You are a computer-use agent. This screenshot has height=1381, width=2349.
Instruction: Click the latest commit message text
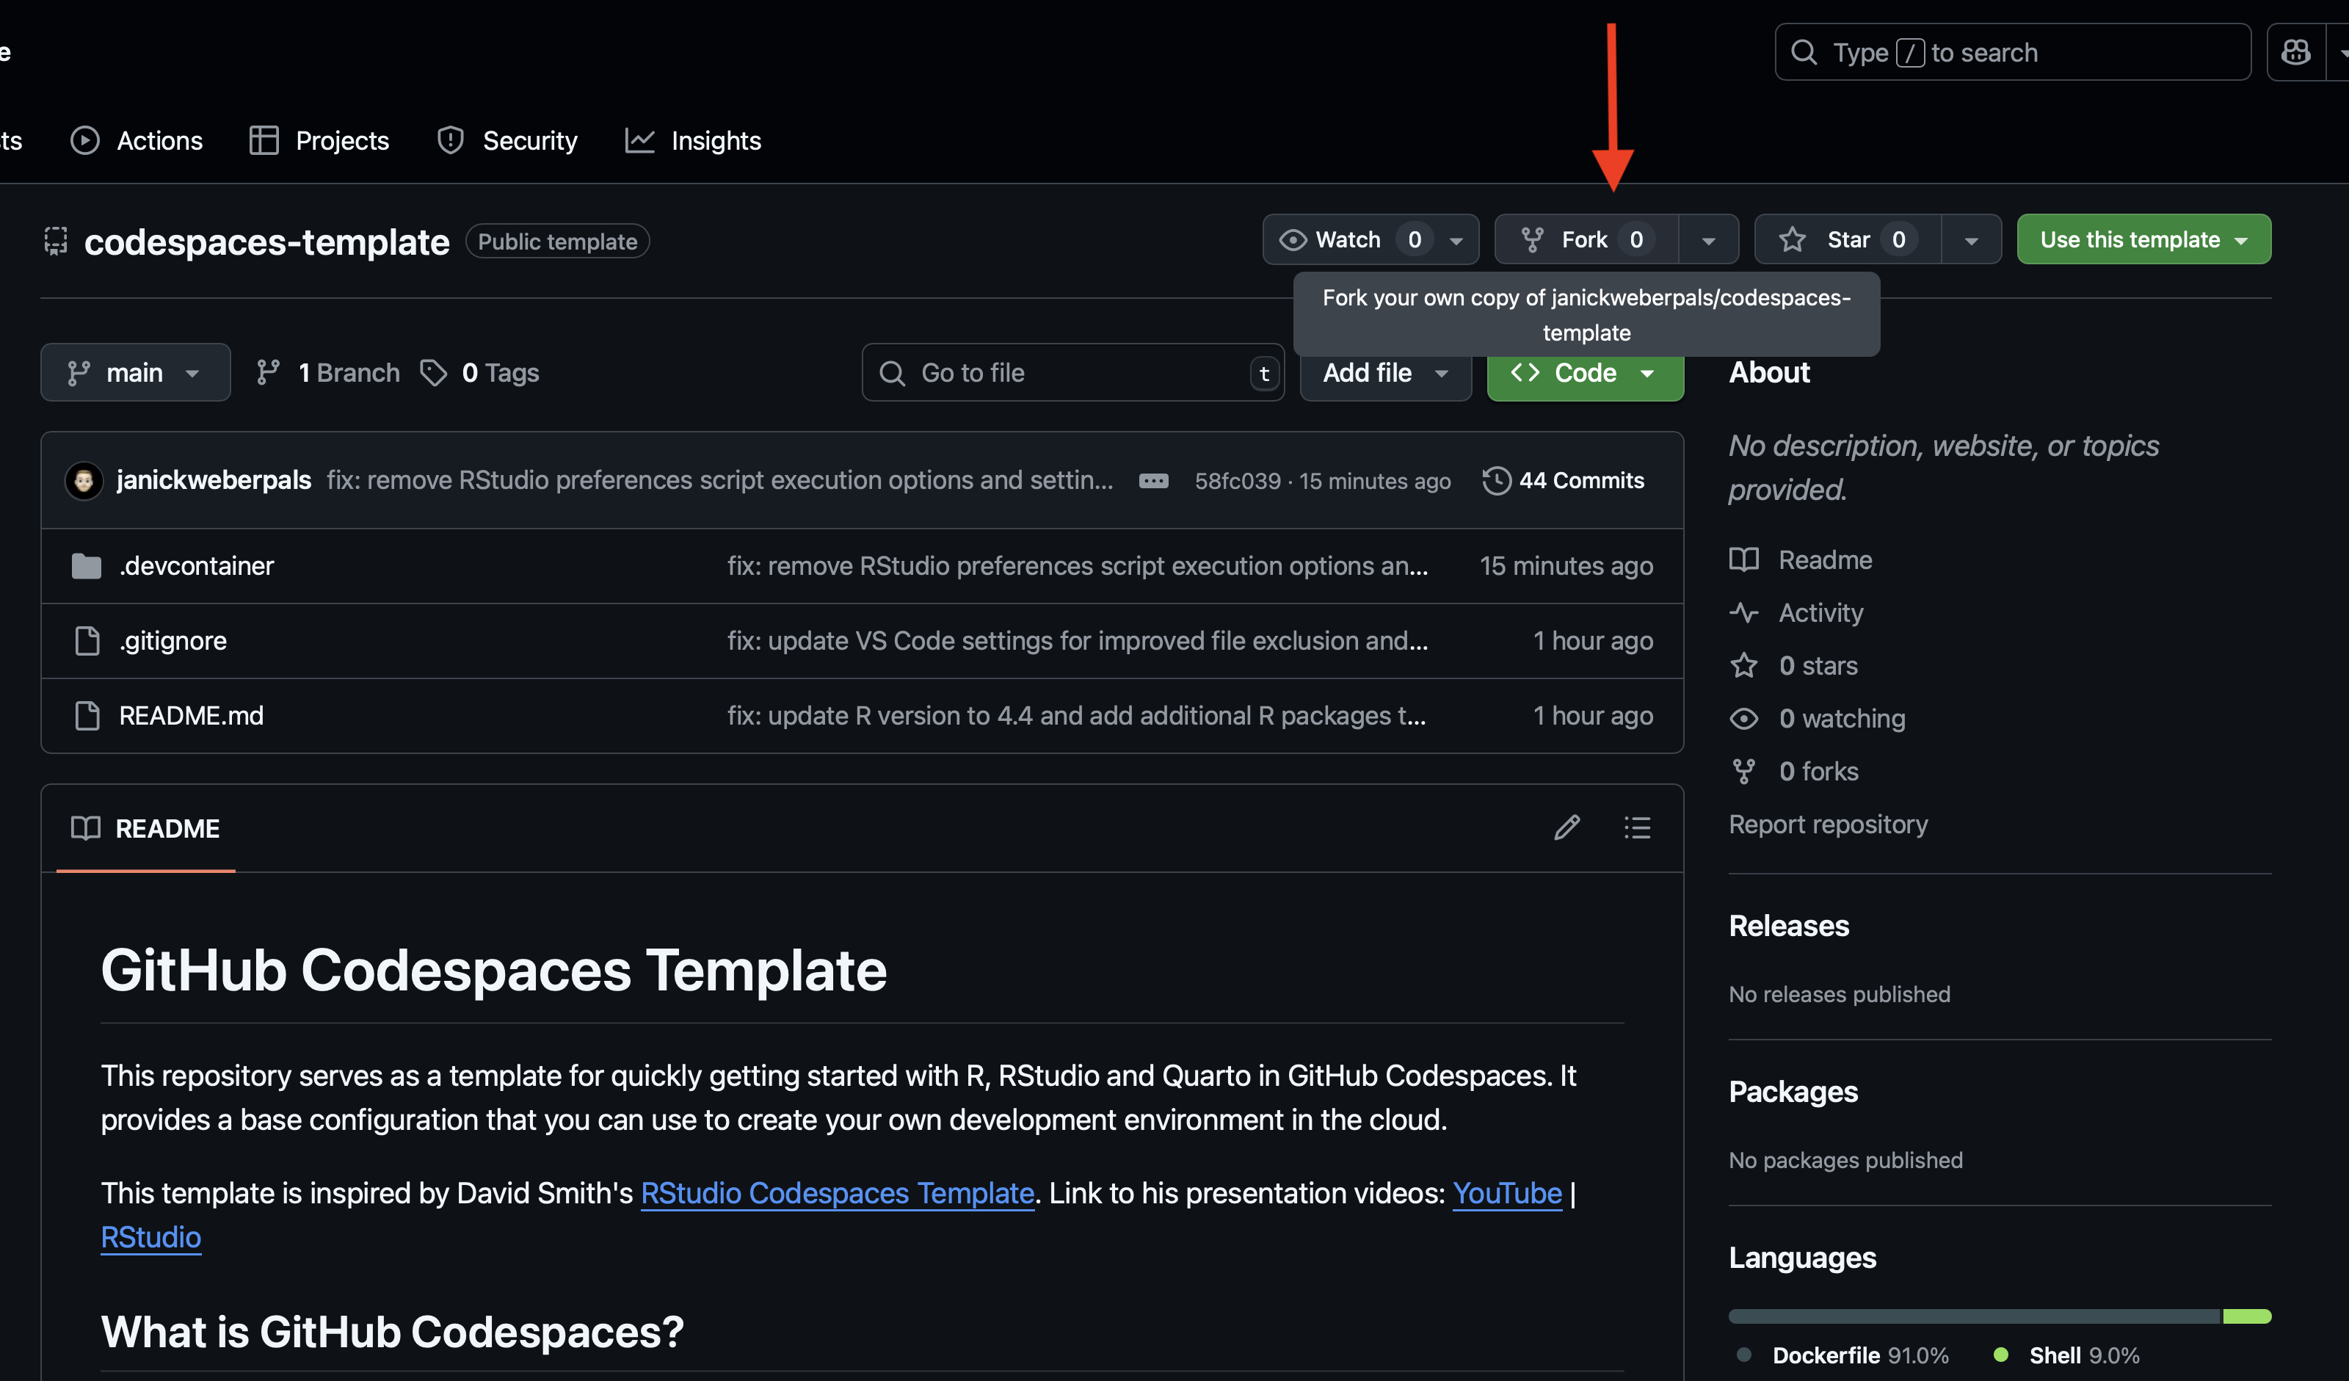click(x=719, y=480)
